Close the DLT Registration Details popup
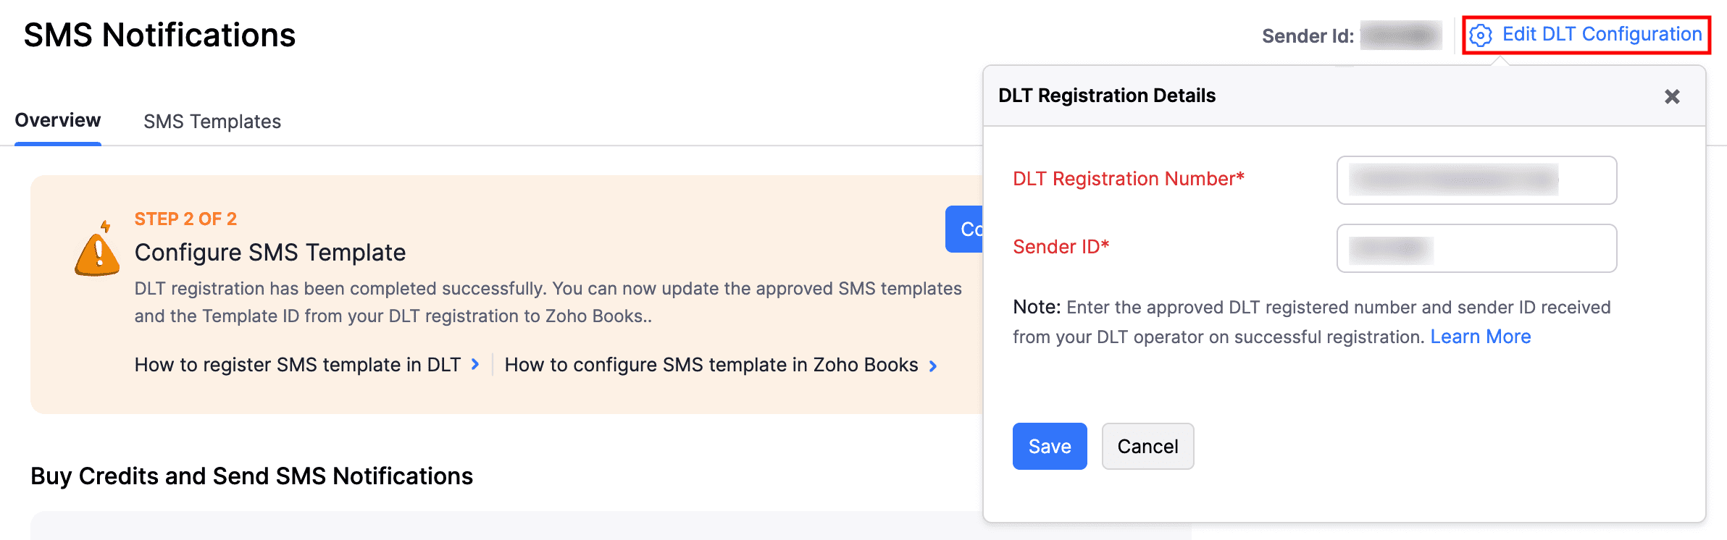 coord(1672,96)
